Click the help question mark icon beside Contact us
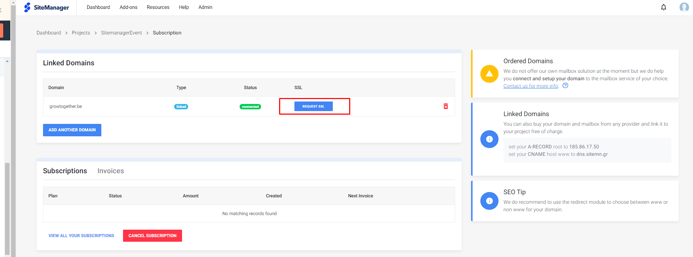693x257 pixels. [x=565, y=86]
